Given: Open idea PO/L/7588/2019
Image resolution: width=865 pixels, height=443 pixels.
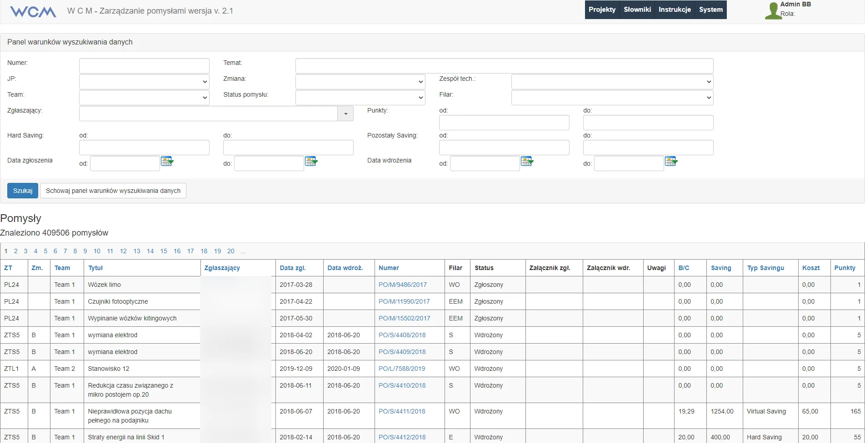Looking at the screenshot, I should point(402,369).
